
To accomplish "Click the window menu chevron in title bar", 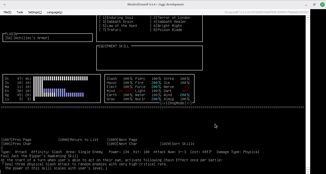I will [5, 4].
